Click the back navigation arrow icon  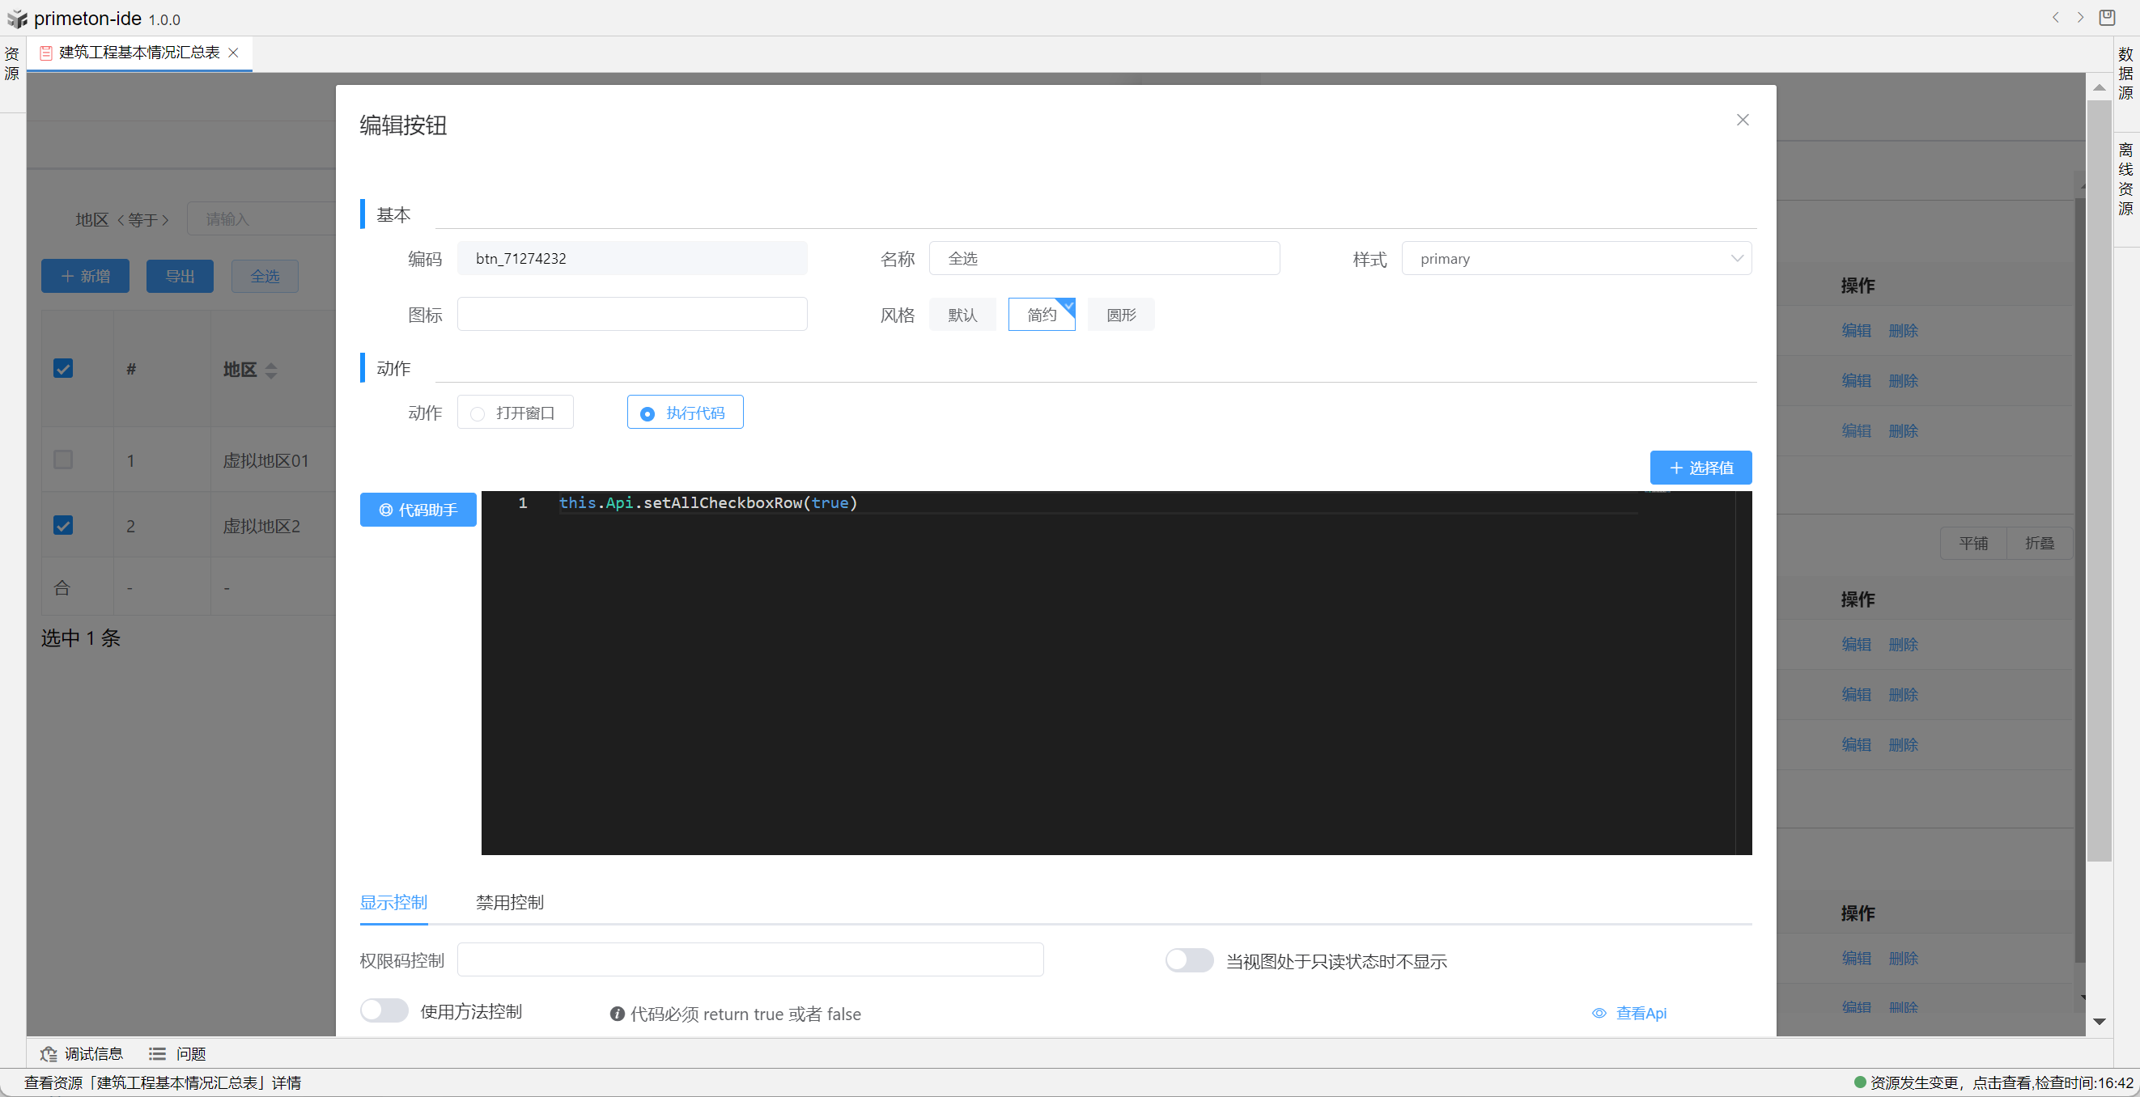click(x=2055, y=18)
